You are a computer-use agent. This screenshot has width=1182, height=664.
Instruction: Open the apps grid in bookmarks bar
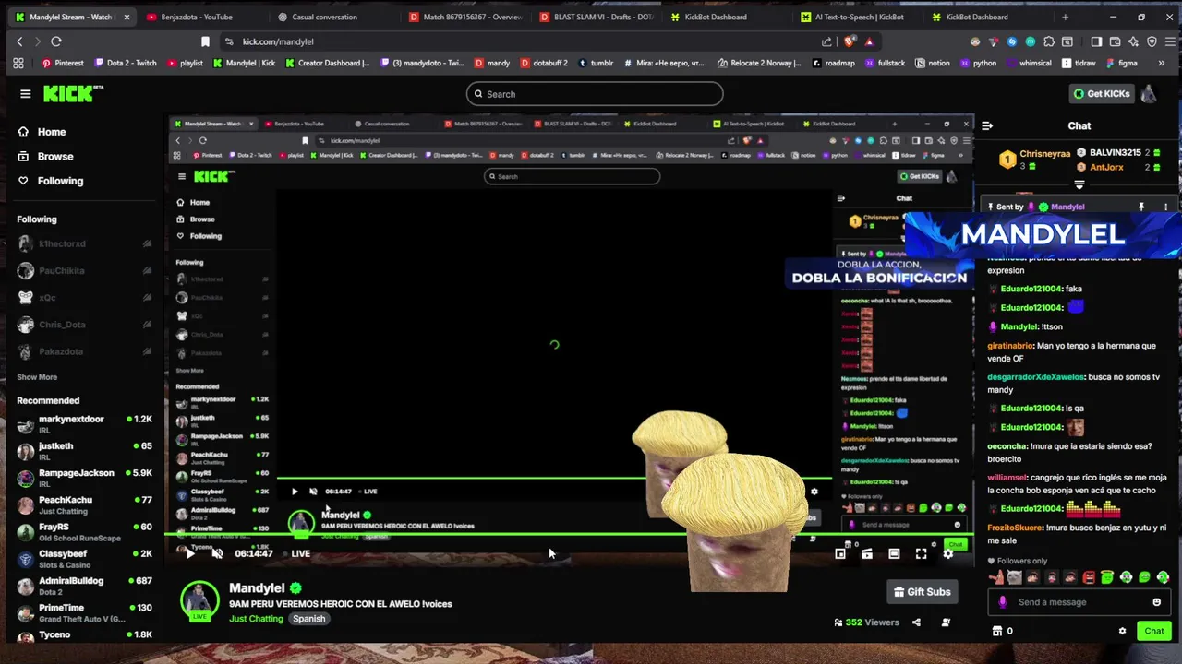pos(18,64)
